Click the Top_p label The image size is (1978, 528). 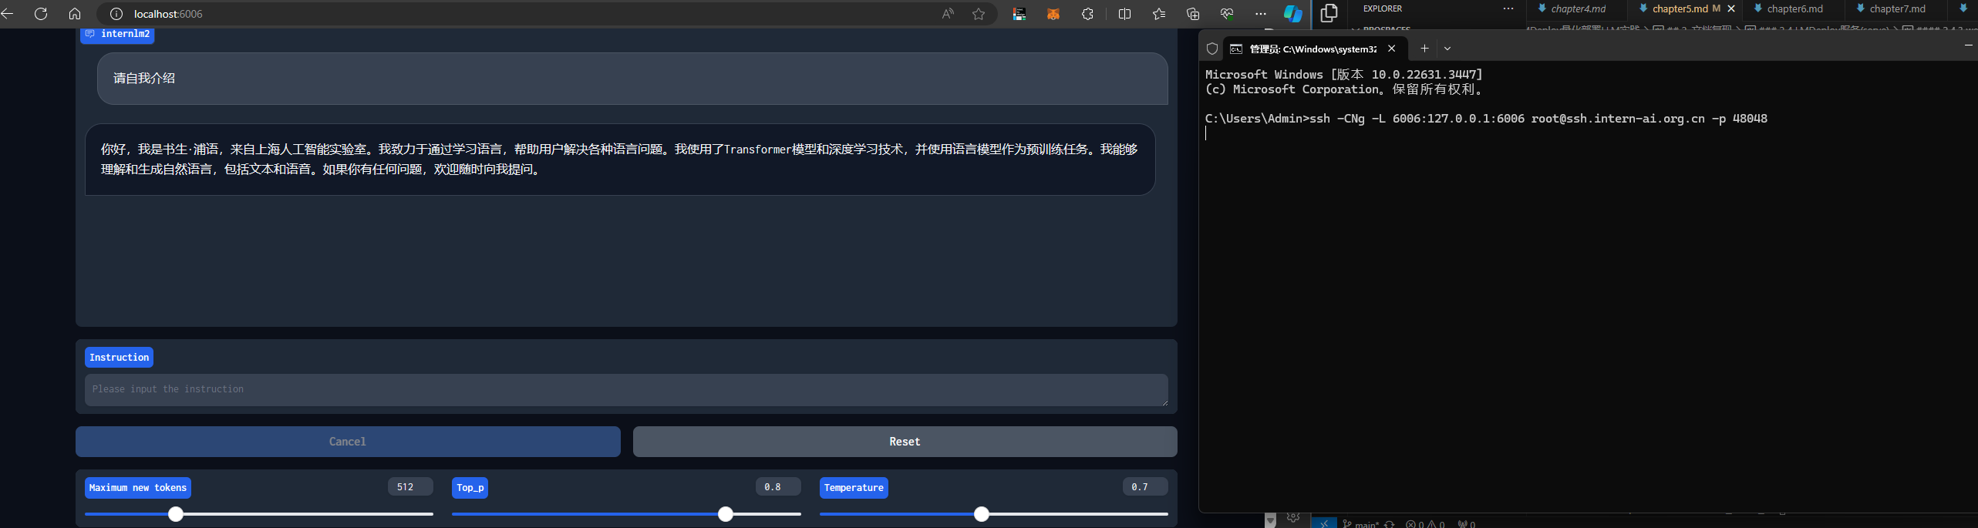[x=470, y=488]
